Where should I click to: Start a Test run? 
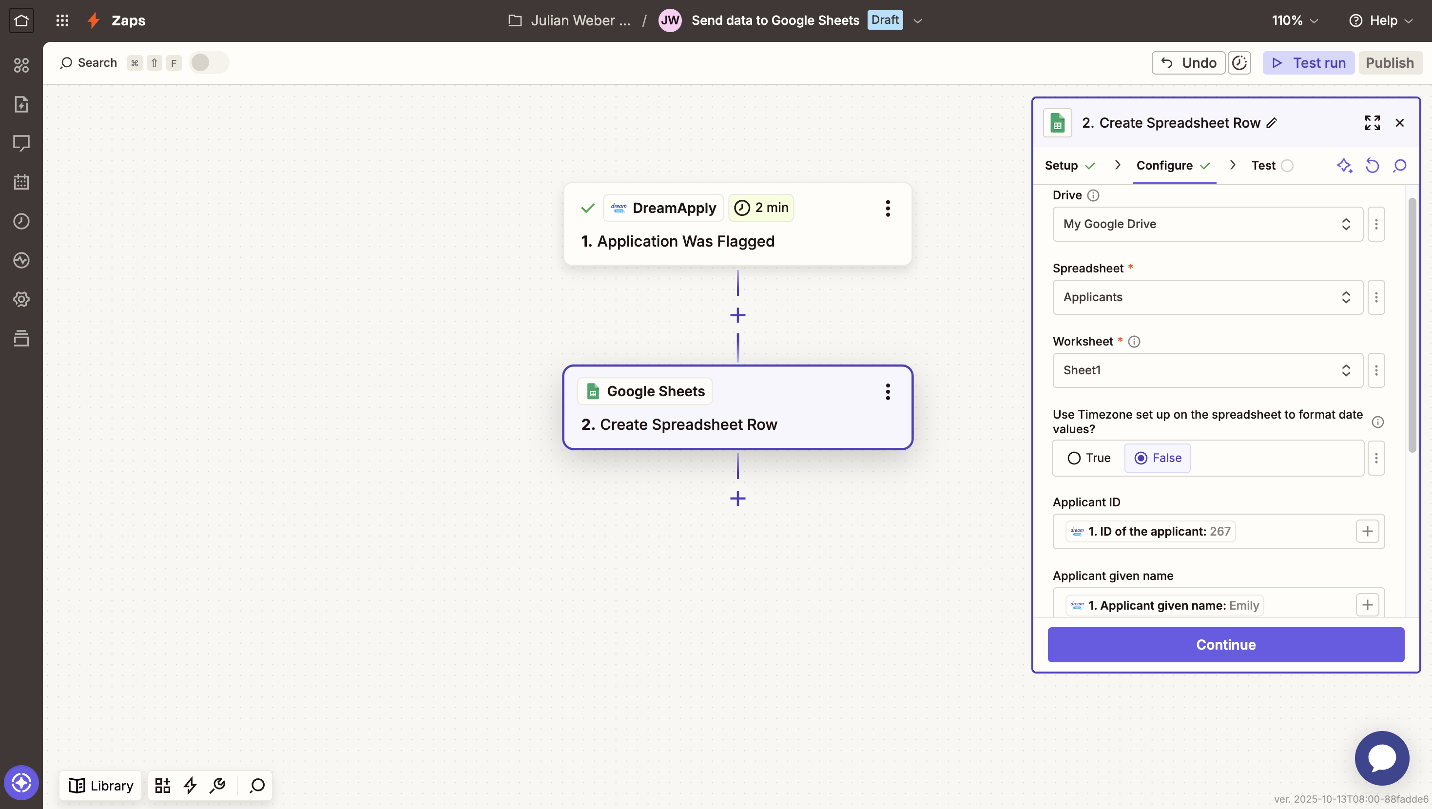[1309, 63]
